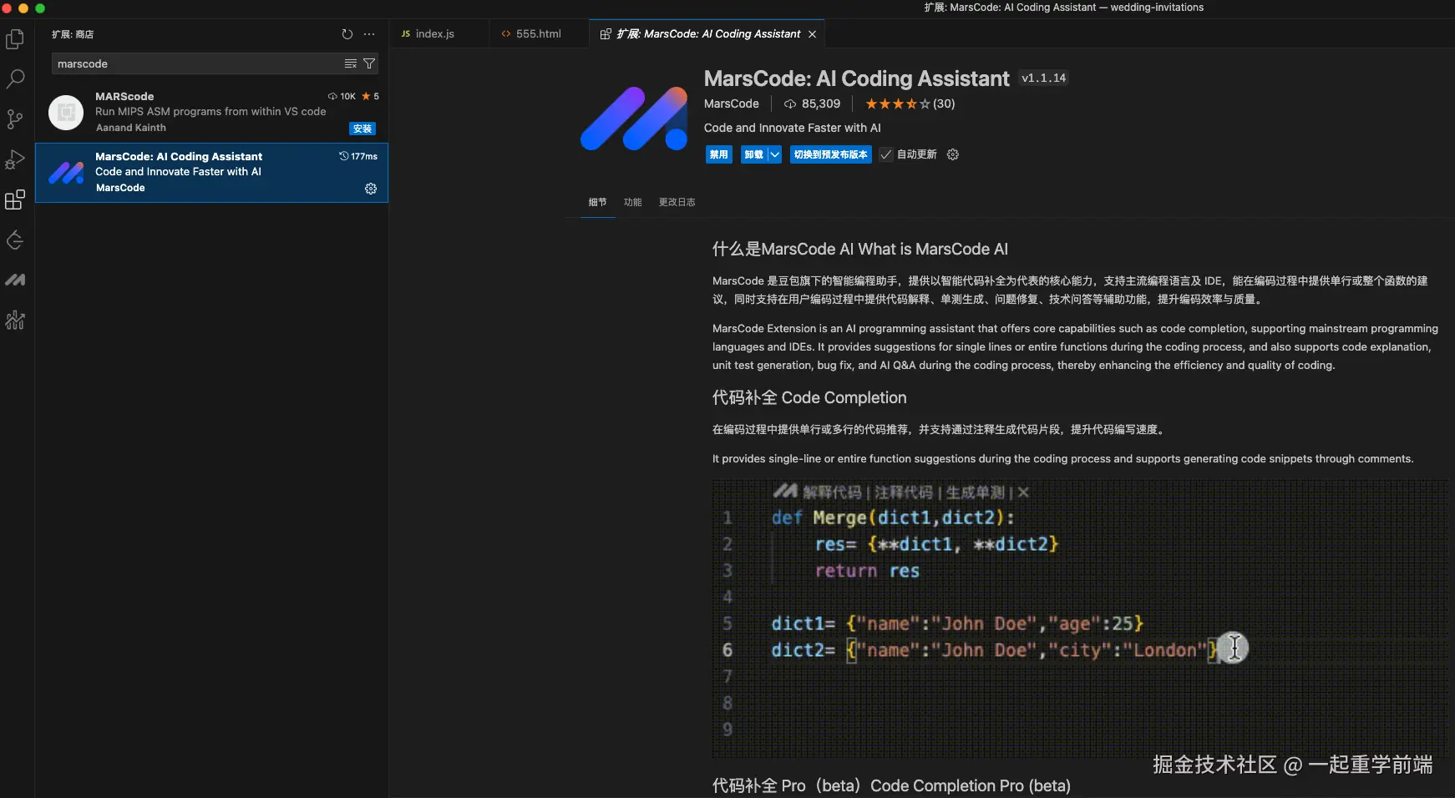Viewport: 1455px width, 798px height.
Task: Open the star rating reviews link
Action: (910, 104)
